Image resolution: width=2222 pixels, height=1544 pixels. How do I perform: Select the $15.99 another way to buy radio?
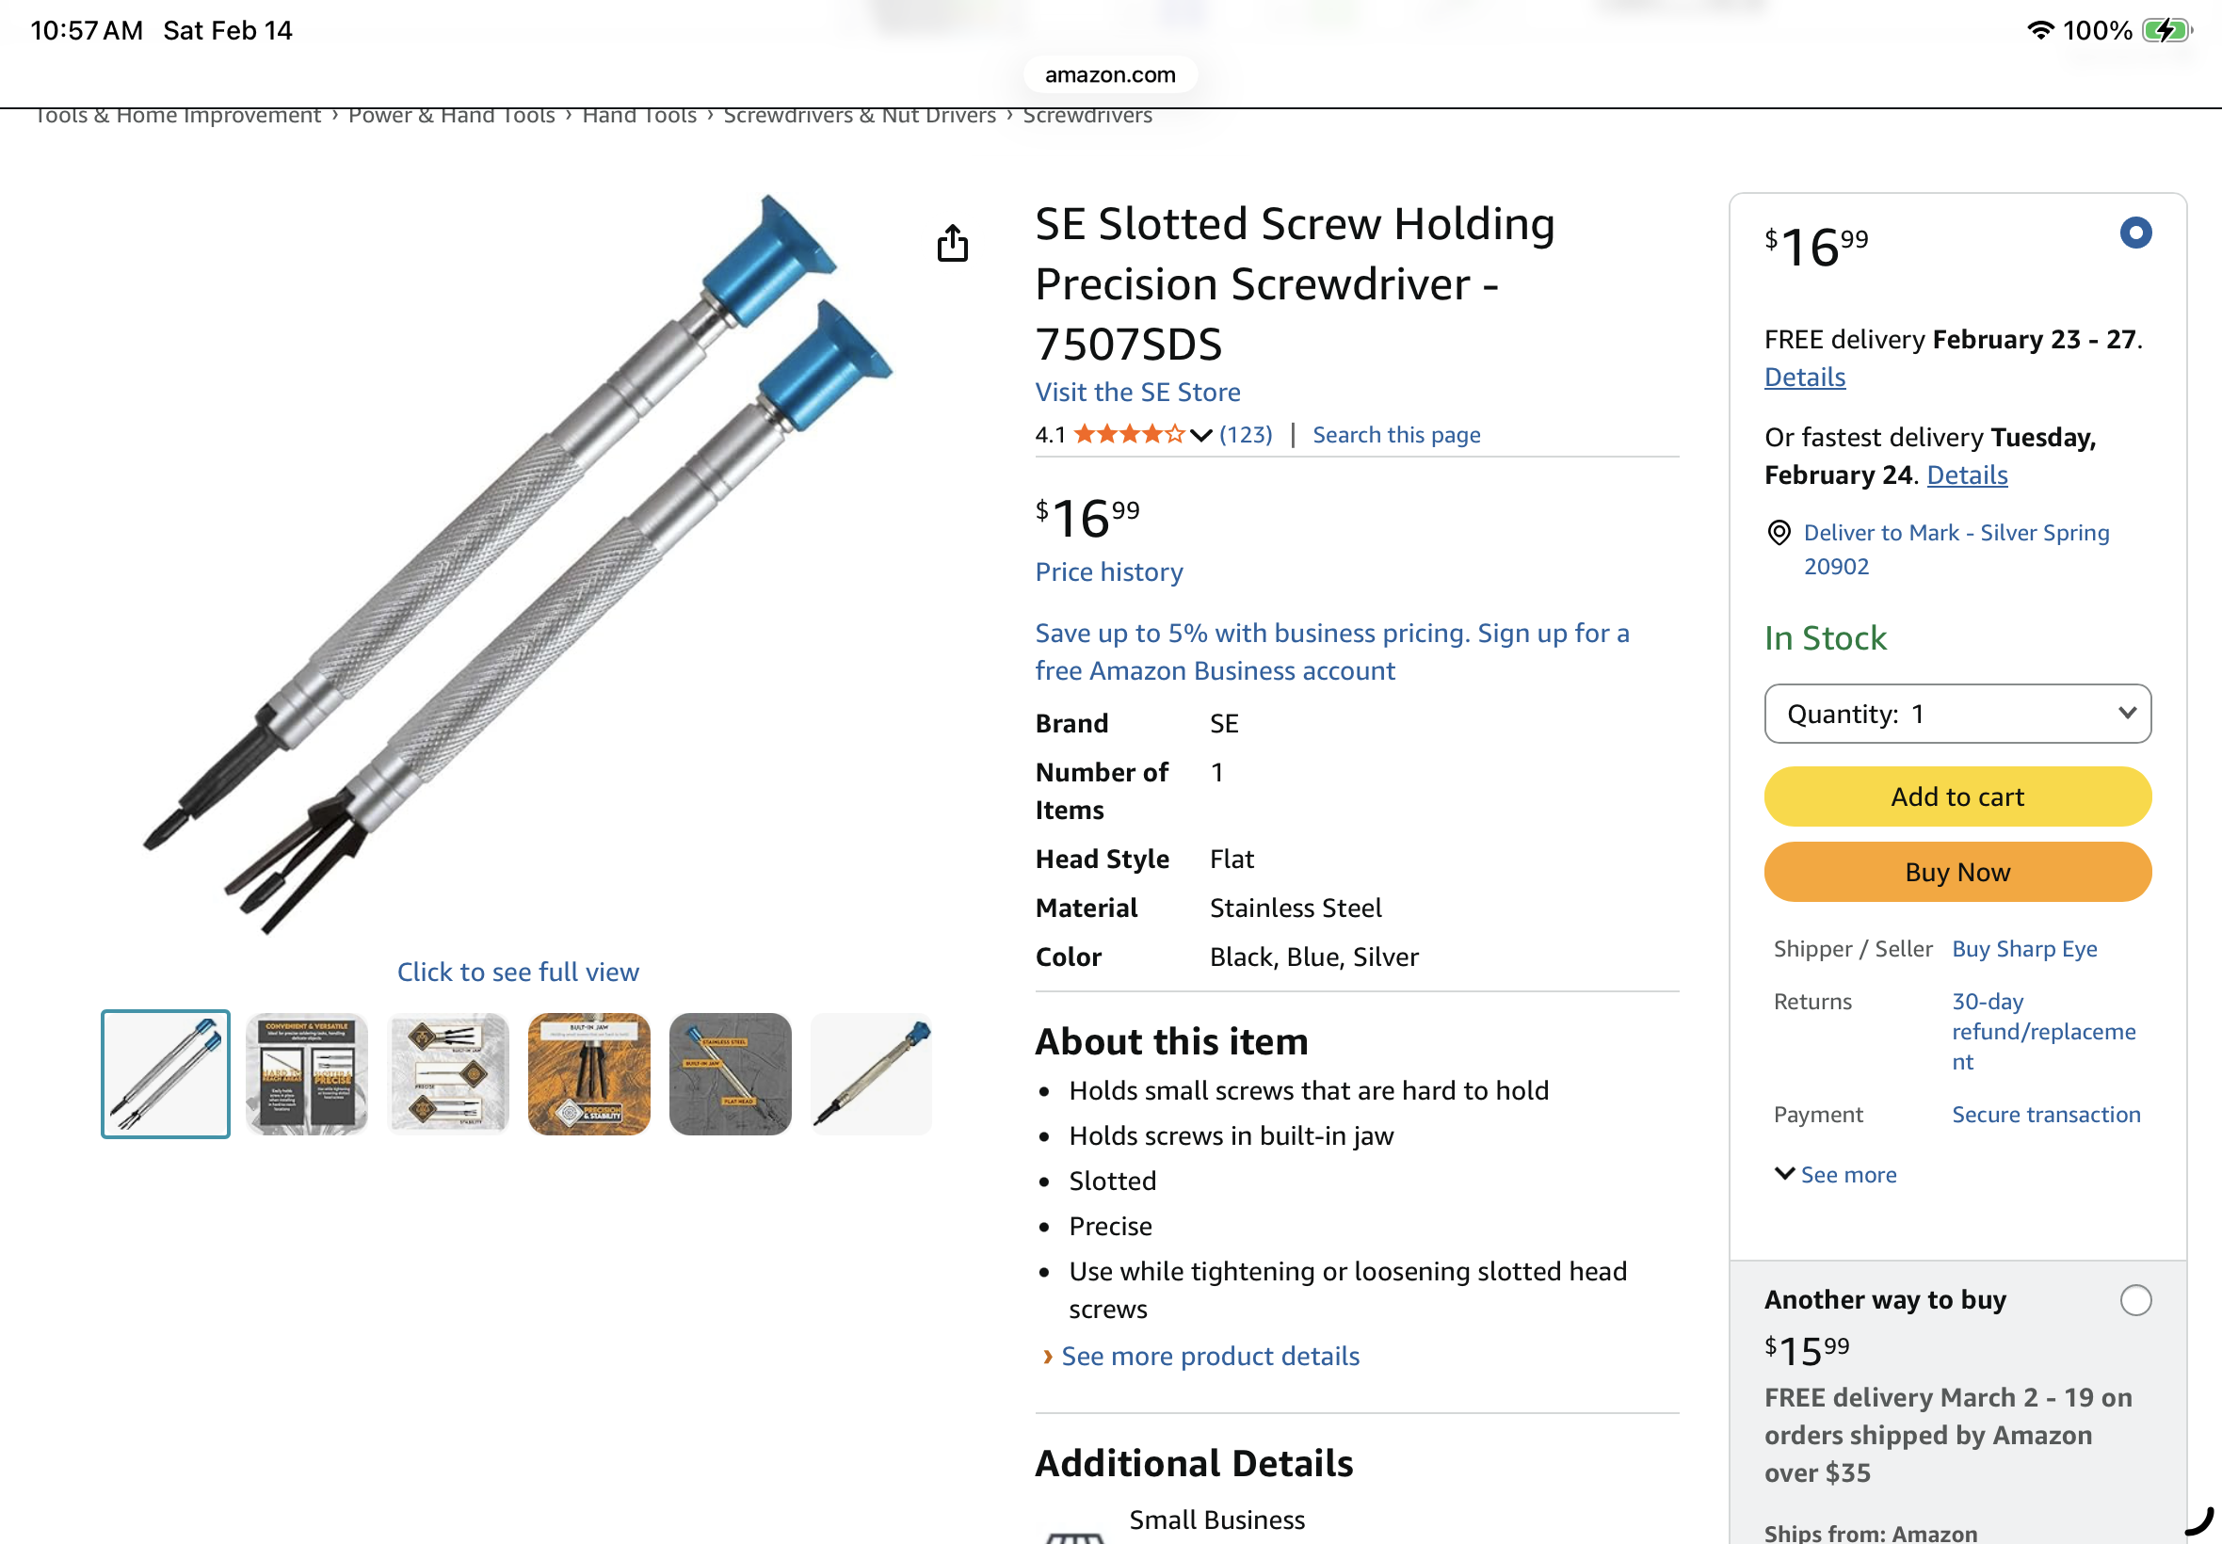[2135, 1300]
